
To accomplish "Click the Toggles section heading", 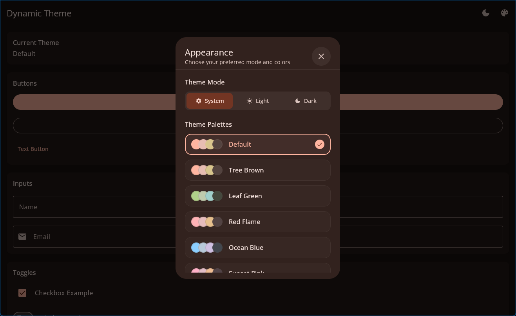I will pos(24,273).
